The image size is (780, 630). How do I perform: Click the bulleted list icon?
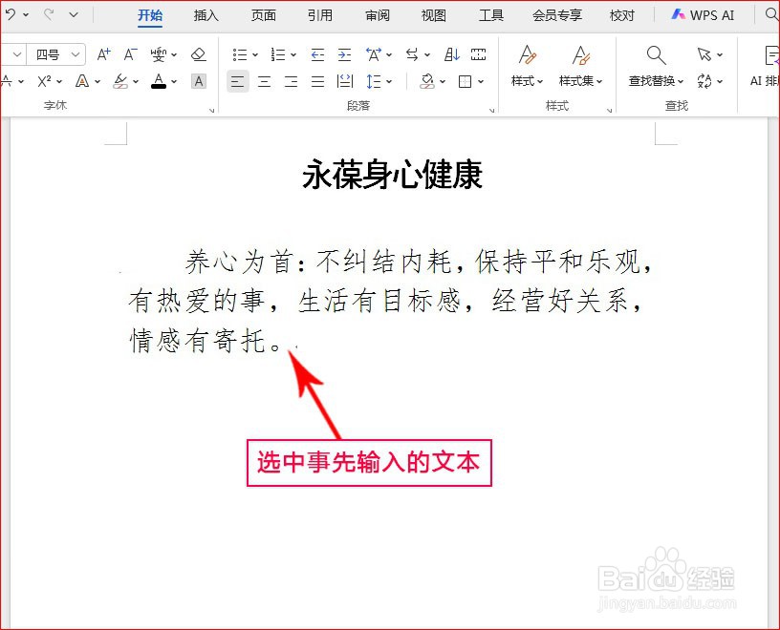click(x=241, y=52)
